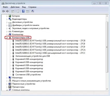Click the USB icon beside the 27CC controller

click(x=13, y=53)
